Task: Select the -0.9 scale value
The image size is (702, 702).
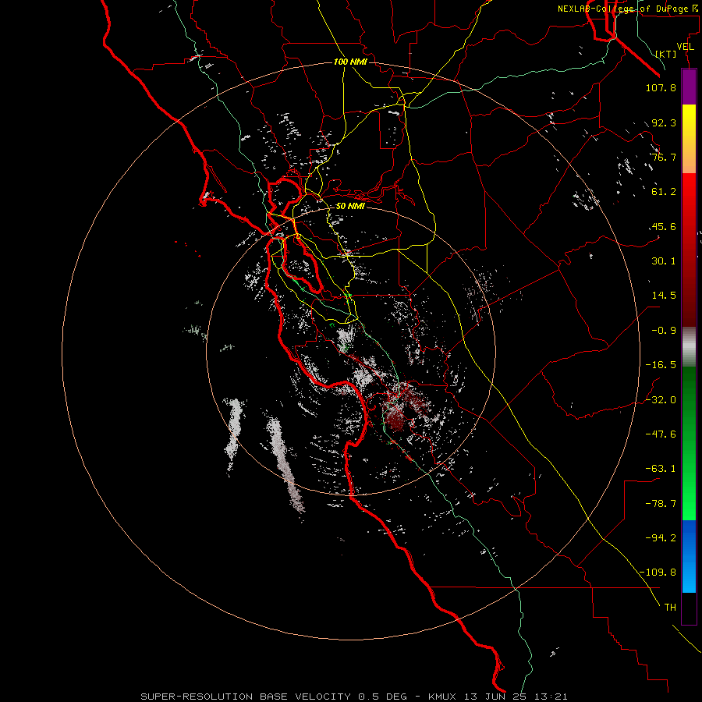Action: point(664,331)
